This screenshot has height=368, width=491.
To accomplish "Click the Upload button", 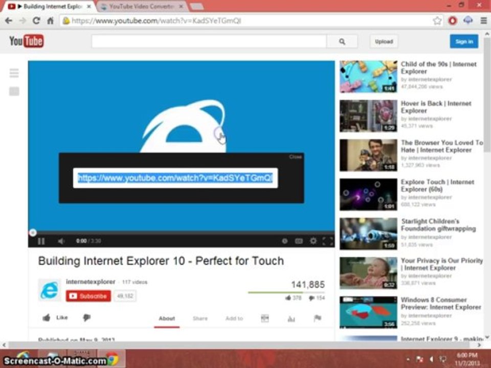I will coord(384,41).
